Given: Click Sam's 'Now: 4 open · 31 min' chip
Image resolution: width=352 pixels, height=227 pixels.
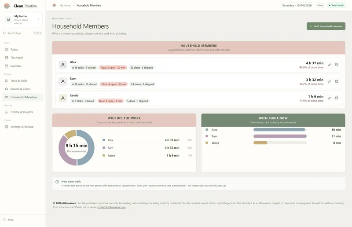Looking at the screenshot, I should pos(114,84).
